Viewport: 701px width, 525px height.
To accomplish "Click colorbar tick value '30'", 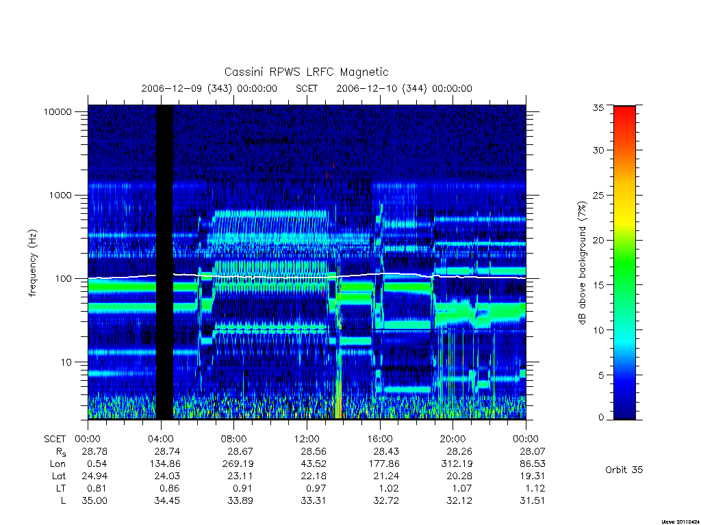I will click(x=598, y=150).
